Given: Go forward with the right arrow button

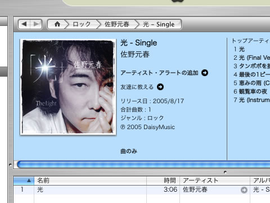Looking at the screenshot, I should pos(36,24).
